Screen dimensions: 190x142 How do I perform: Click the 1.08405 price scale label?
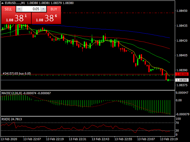click(x=182, y=55)
